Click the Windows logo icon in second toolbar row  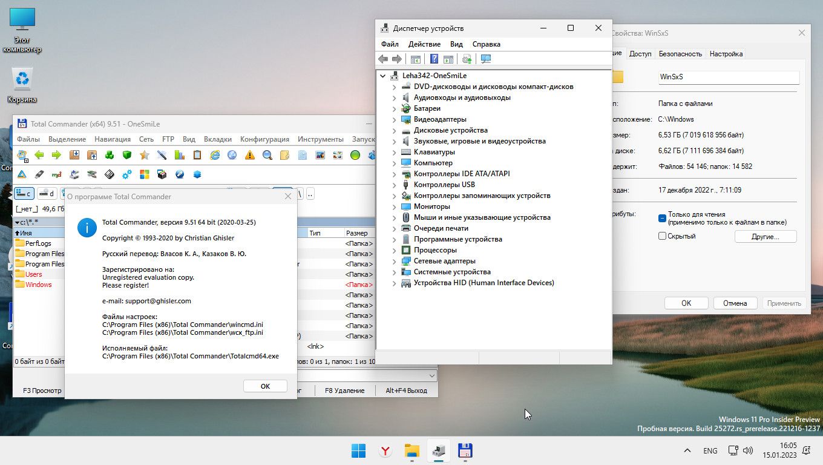[144, 174]
